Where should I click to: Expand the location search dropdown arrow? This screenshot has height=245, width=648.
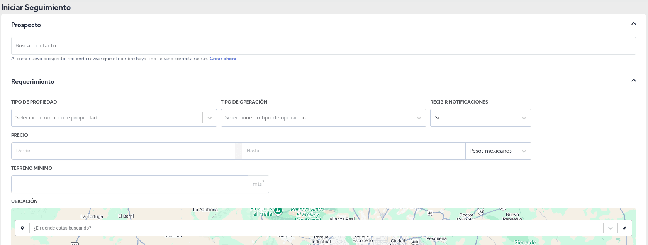click(x=610, y=228)
